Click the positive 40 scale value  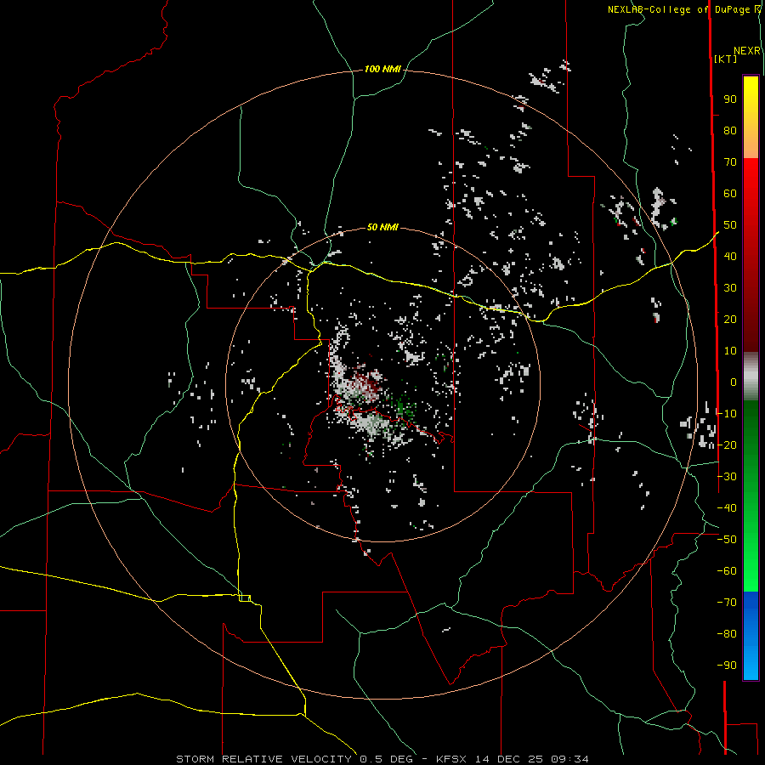coord(730,257)
